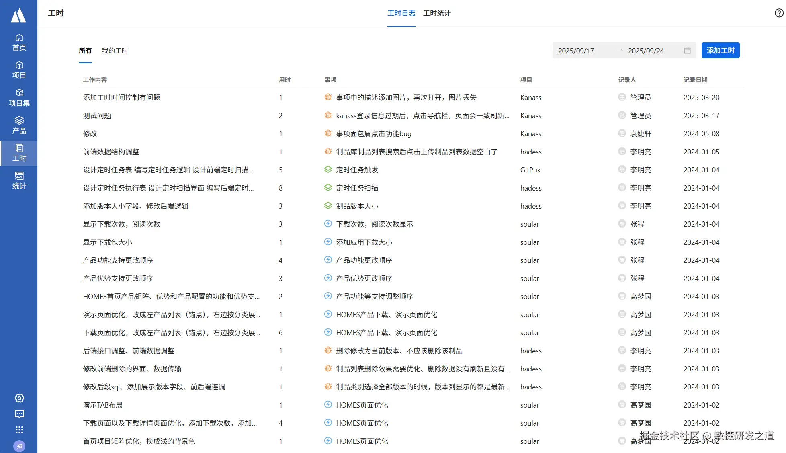Switch to the 工时统计 tab
This screenshot has width=786, height=453.
437,13
